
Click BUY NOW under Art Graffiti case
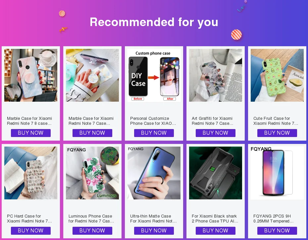point(216,133)
